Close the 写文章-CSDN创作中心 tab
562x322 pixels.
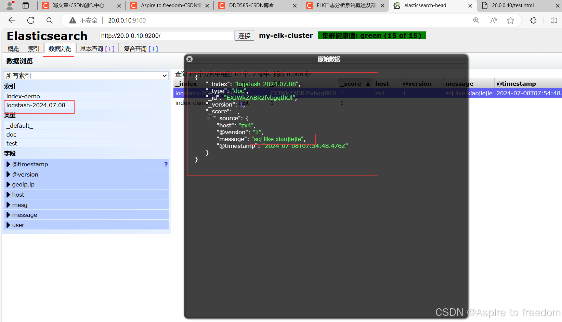[119, 6]
